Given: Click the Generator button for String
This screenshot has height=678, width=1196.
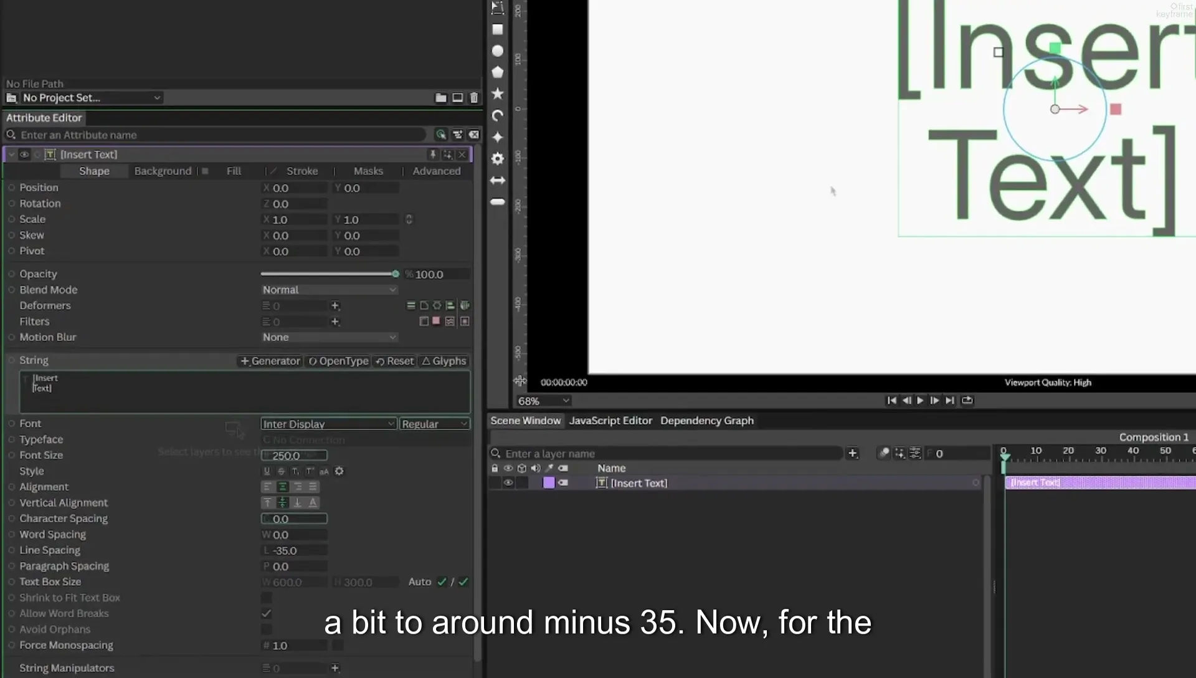Looking at the screenshot, I should (x=270, y=361).
